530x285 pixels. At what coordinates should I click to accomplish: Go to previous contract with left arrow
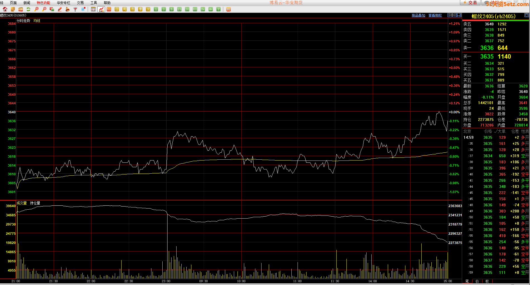pyautogui.click(x=450, y=15)
